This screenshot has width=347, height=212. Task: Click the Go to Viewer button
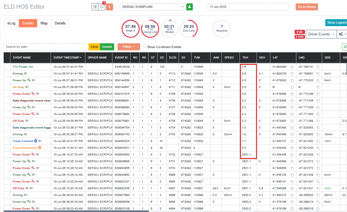pyautogui.click(x=307, y=7)
